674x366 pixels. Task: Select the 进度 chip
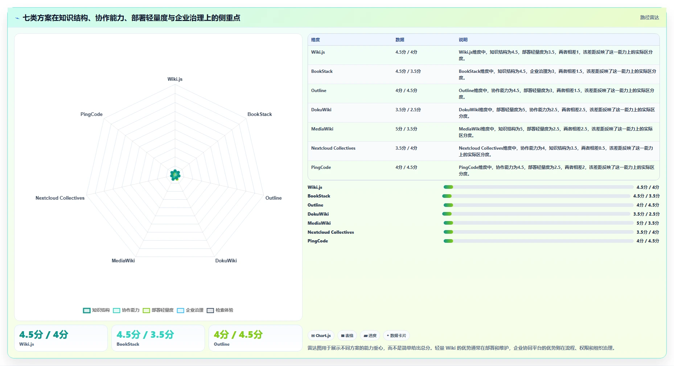tap(370, 336)
